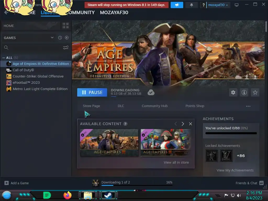Sort games by recent activity clock icon

coord(60,38)
